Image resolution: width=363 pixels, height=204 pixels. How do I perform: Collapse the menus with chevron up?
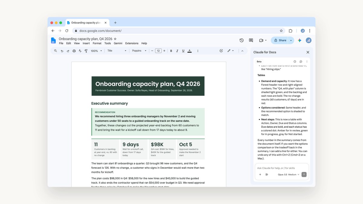(x=242, y=51)
